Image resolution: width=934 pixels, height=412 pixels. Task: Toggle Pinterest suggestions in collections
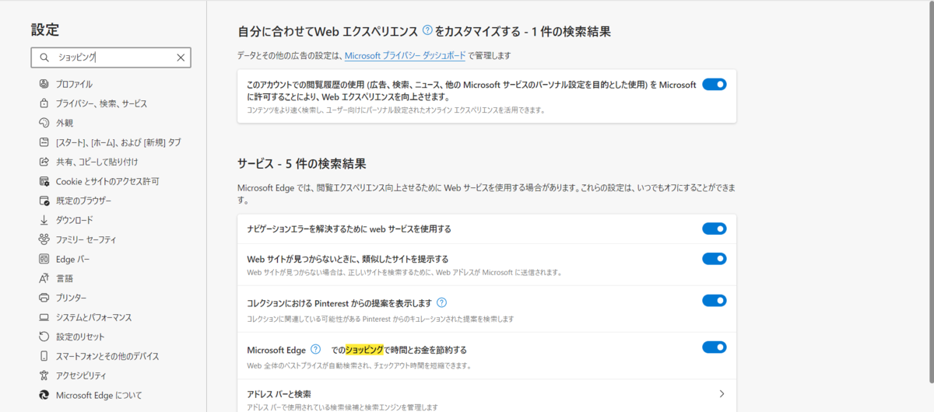(714, 301)
